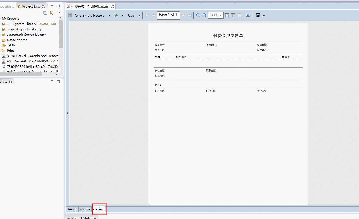This screenshot has height=219, width=359.
Task: Collapse all in Project Explorer
Action: 45,13
